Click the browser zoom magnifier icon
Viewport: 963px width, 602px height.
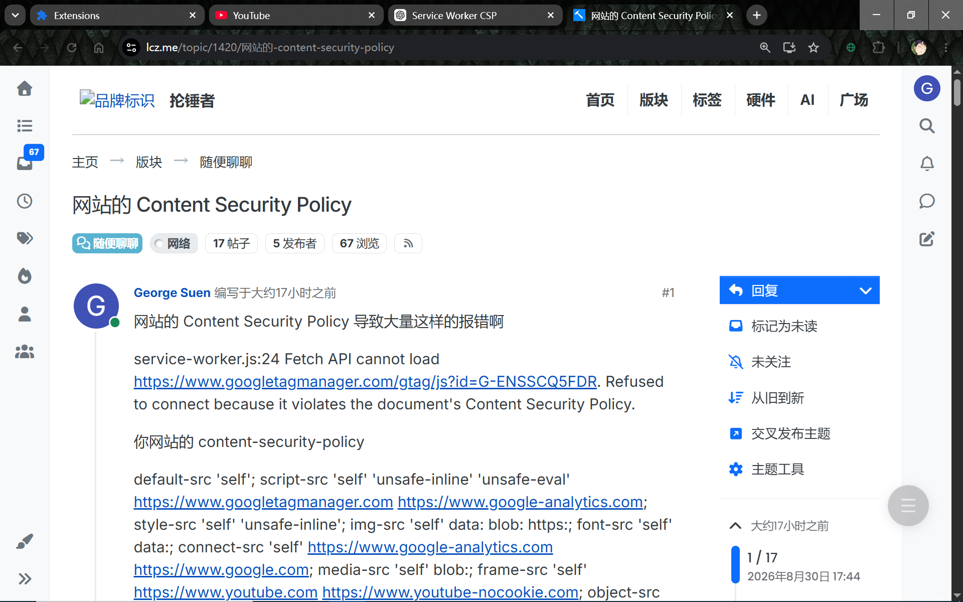point(765,48)
